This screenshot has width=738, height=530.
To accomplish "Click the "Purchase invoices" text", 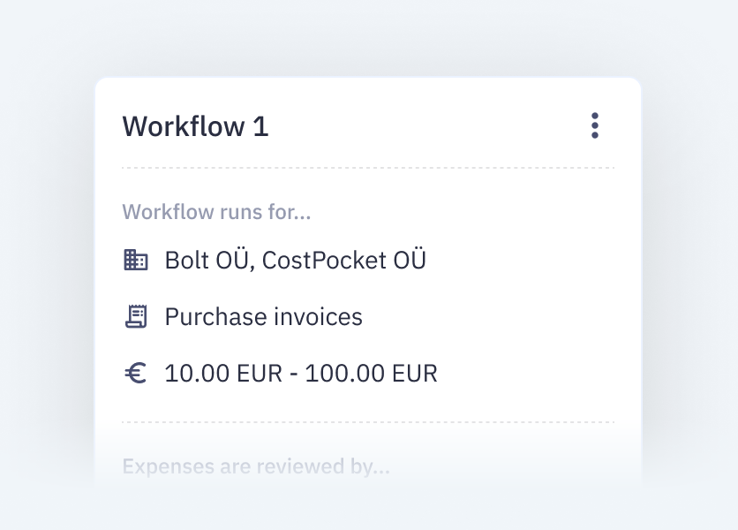I will (264, 316).
